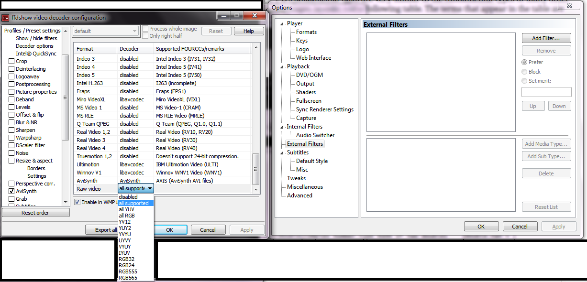
Task: Toggle the Noise filter checkbox
Action: click(11, 153)
